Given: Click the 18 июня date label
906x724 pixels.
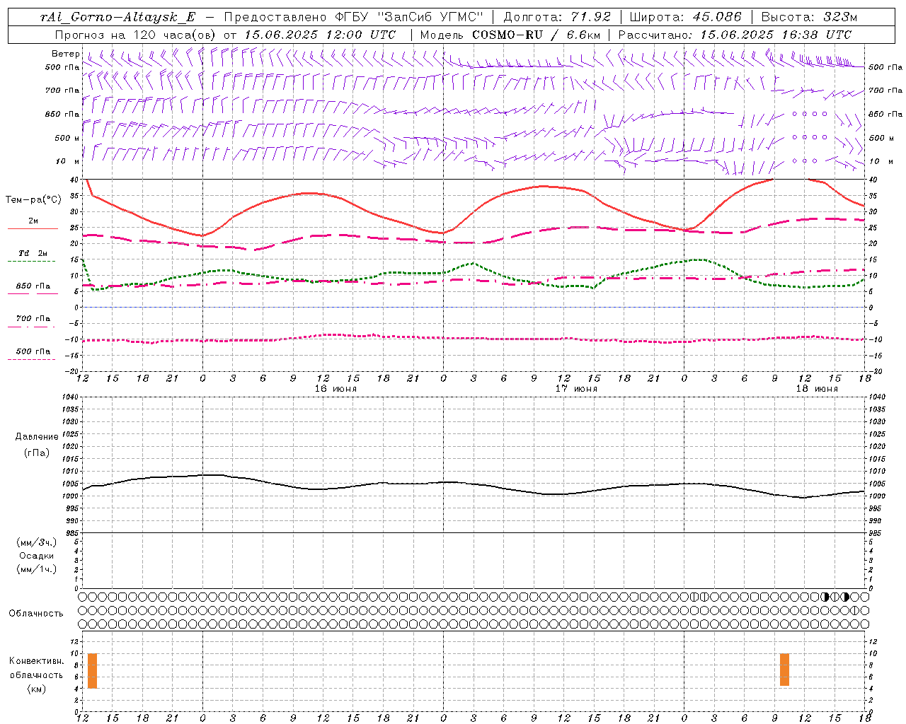Looking at the screenshot, I should [x=816, y=389].
